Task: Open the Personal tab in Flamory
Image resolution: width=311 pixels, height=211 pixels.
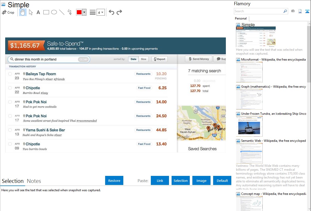Action: 241,18
